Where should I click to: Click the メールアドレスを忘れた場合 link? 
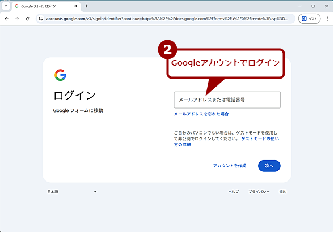[201, 114]
